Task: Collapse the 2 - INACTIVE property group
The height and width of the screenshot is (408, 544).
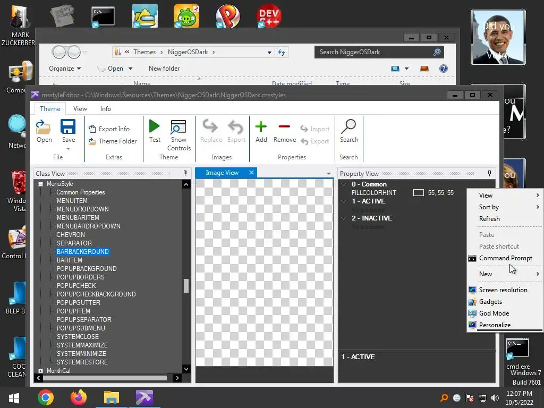Action: (x=344, y=218)
